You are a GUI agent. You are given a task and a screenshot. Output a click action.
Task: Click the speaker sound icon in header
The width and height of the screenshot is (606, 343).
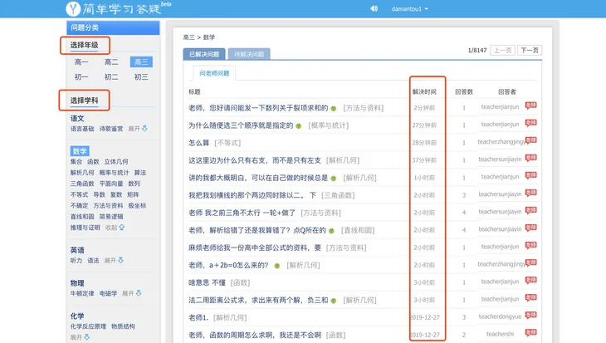pos(374,9)
